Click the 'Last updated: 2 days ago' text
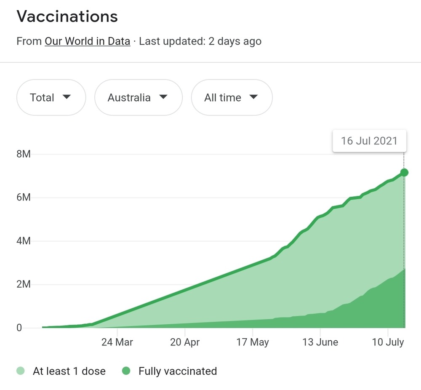The image size is (421, 390). click(200, 41)
